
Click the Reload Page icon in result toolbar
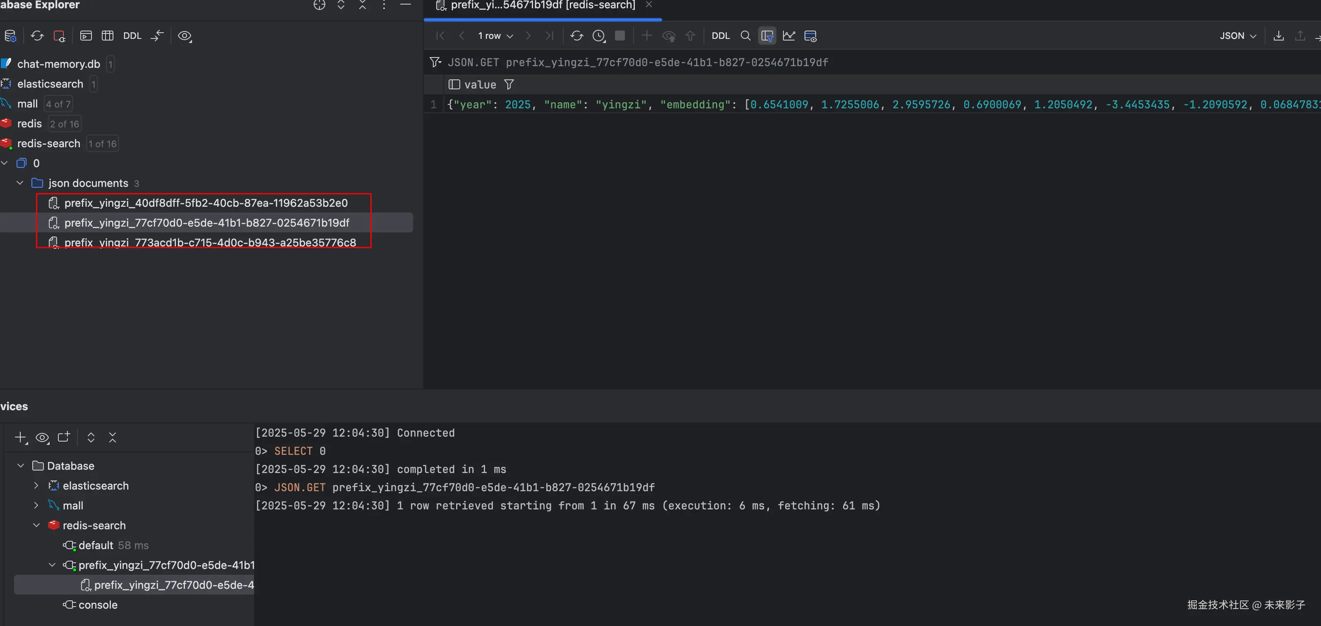pos(576,36)
